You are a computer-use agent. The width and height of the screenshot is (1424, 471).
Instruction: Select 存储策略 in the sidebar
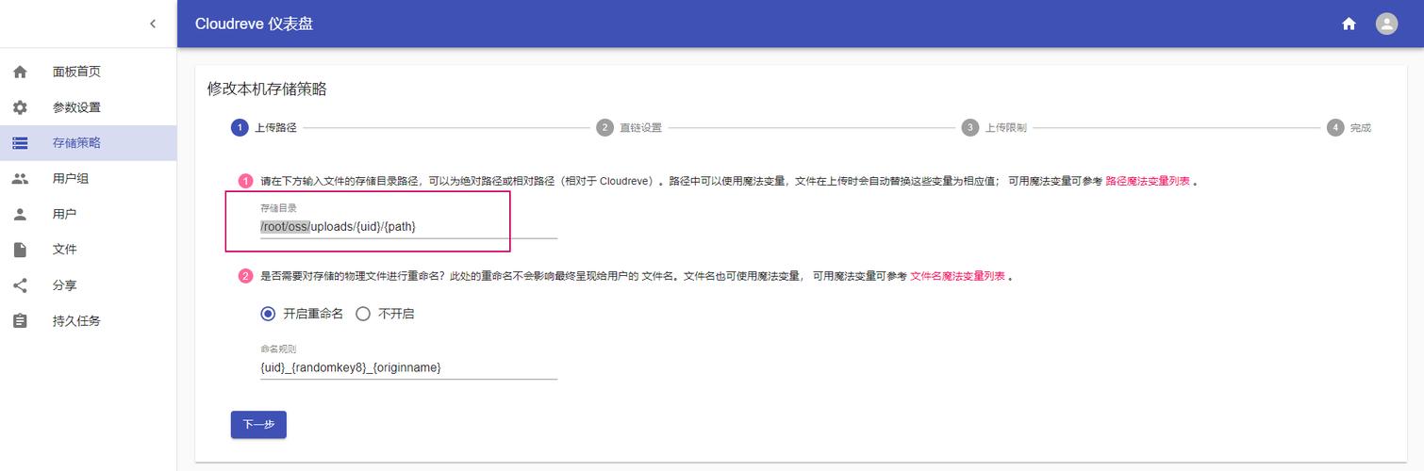88,143
